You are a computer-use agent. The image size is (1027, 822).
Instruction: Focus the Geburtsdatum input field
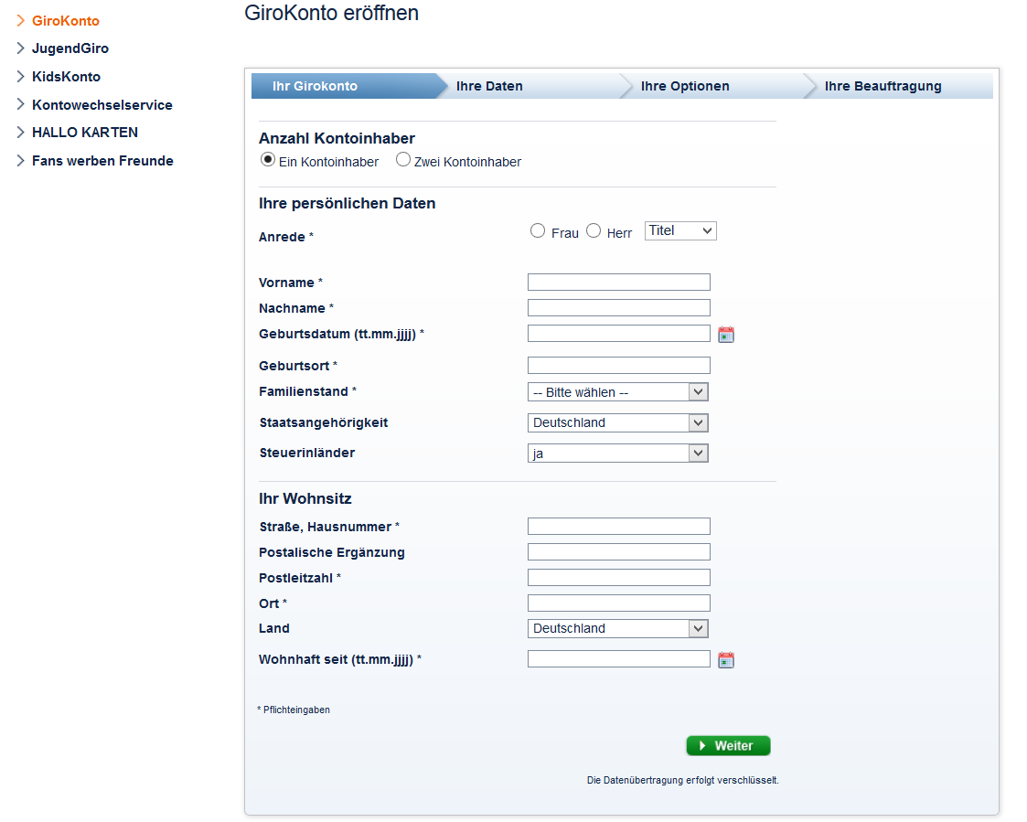point(619,334)
